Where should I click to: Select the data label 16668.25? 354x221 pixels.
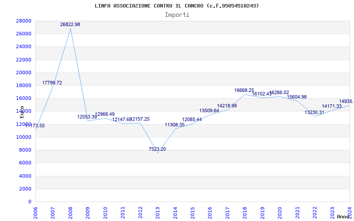244,90
